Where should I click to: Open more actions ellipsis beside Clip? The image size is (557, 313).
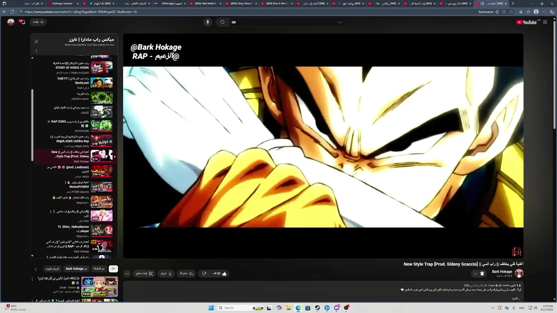coord(127,273)
